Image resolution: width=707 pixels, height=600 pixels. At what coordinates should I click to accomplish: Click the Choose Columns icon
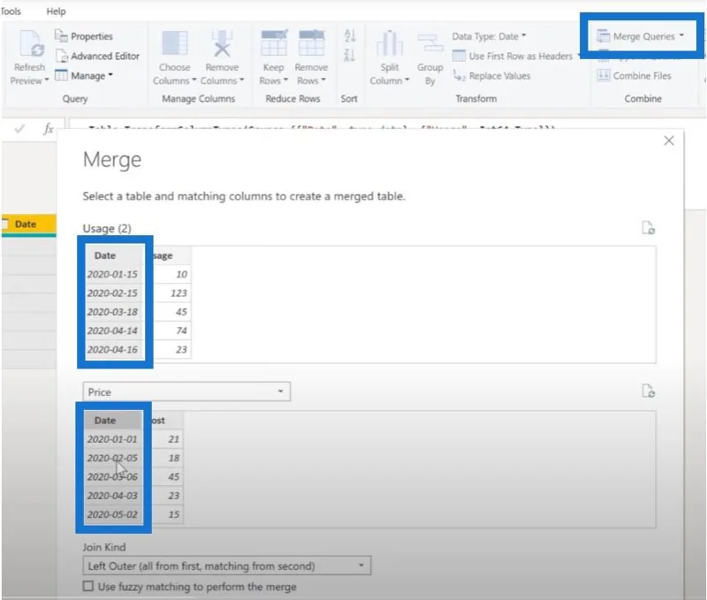[174, 43]
